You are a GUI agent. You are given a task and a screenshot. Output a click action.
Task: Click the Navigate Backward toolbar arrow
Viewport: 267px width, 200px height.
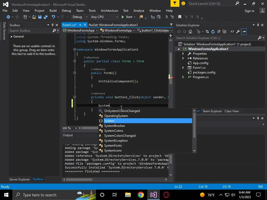[x=8, y=17]
